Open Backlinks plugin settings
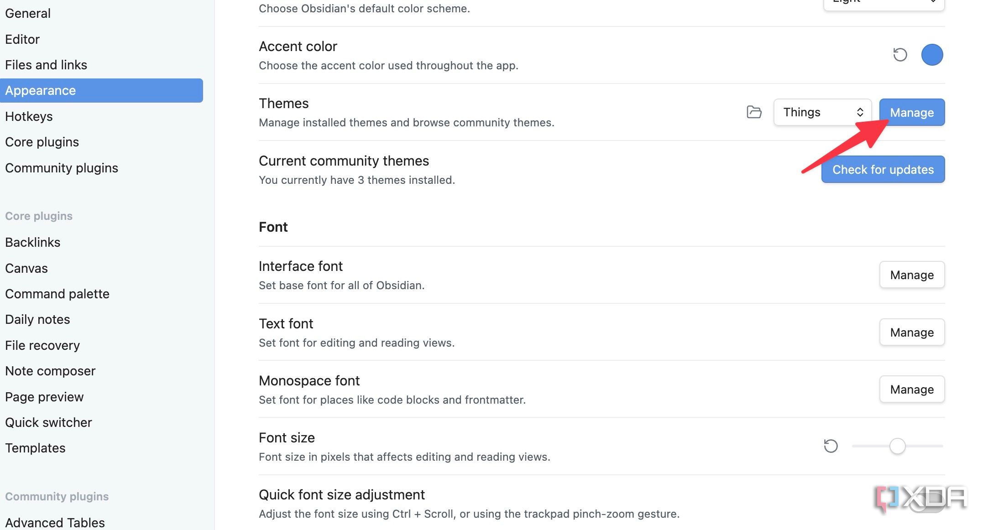This screenshot has width=983, height=530. click(33, 242)
